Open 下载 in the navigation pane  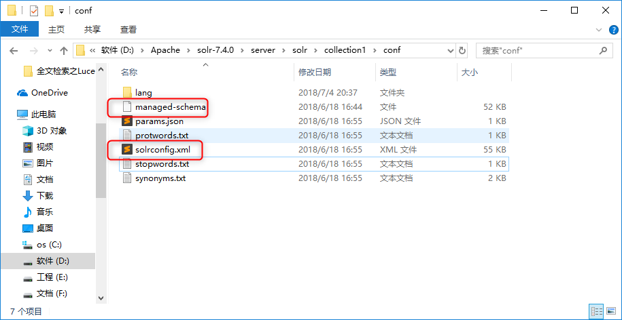click(x=39, y=195)
